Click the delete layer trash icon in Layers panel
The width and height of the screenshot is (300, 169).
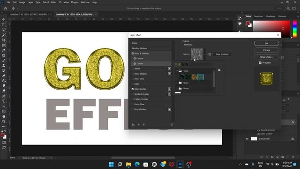pyautogui.click(x=293, y=157)
